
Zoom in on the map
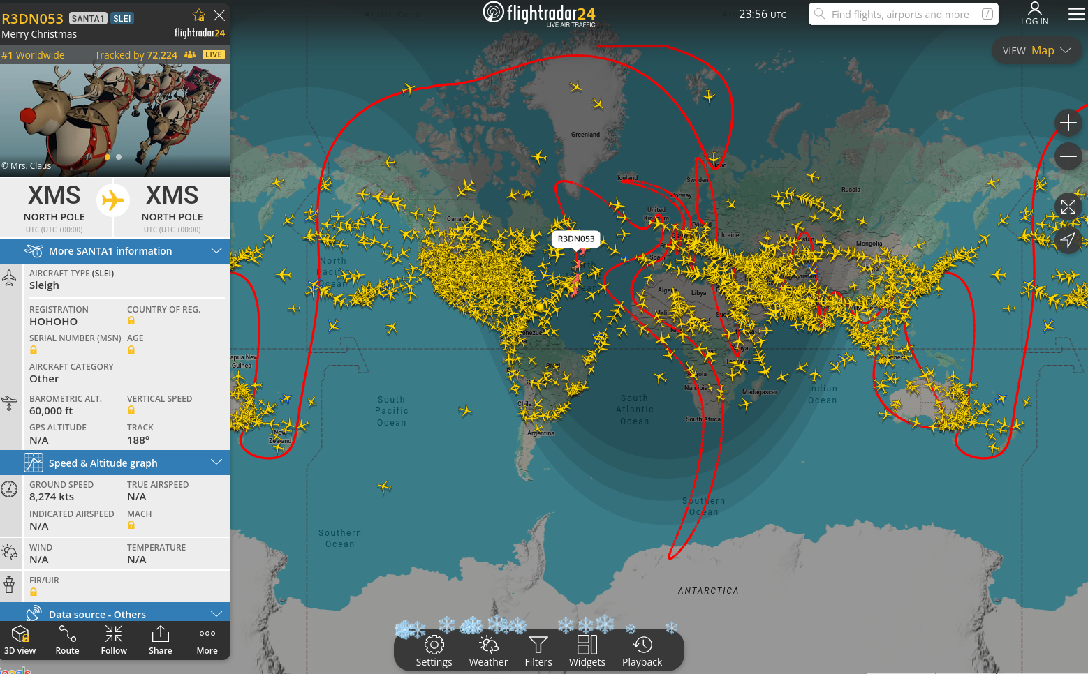pyautogui.click(x=1068, y=123)
